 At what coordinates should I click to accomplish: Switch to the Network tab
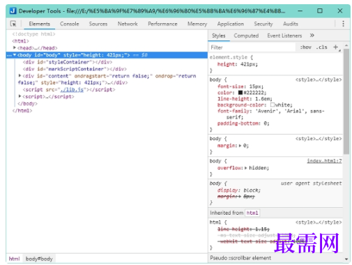click(128, 24)
